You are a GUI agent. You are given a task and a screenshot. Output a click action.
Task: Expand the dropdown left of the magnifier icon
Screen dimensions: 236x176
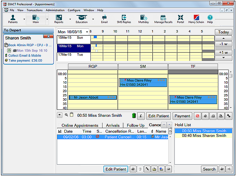pyautogui.click(x=60, y=115)
